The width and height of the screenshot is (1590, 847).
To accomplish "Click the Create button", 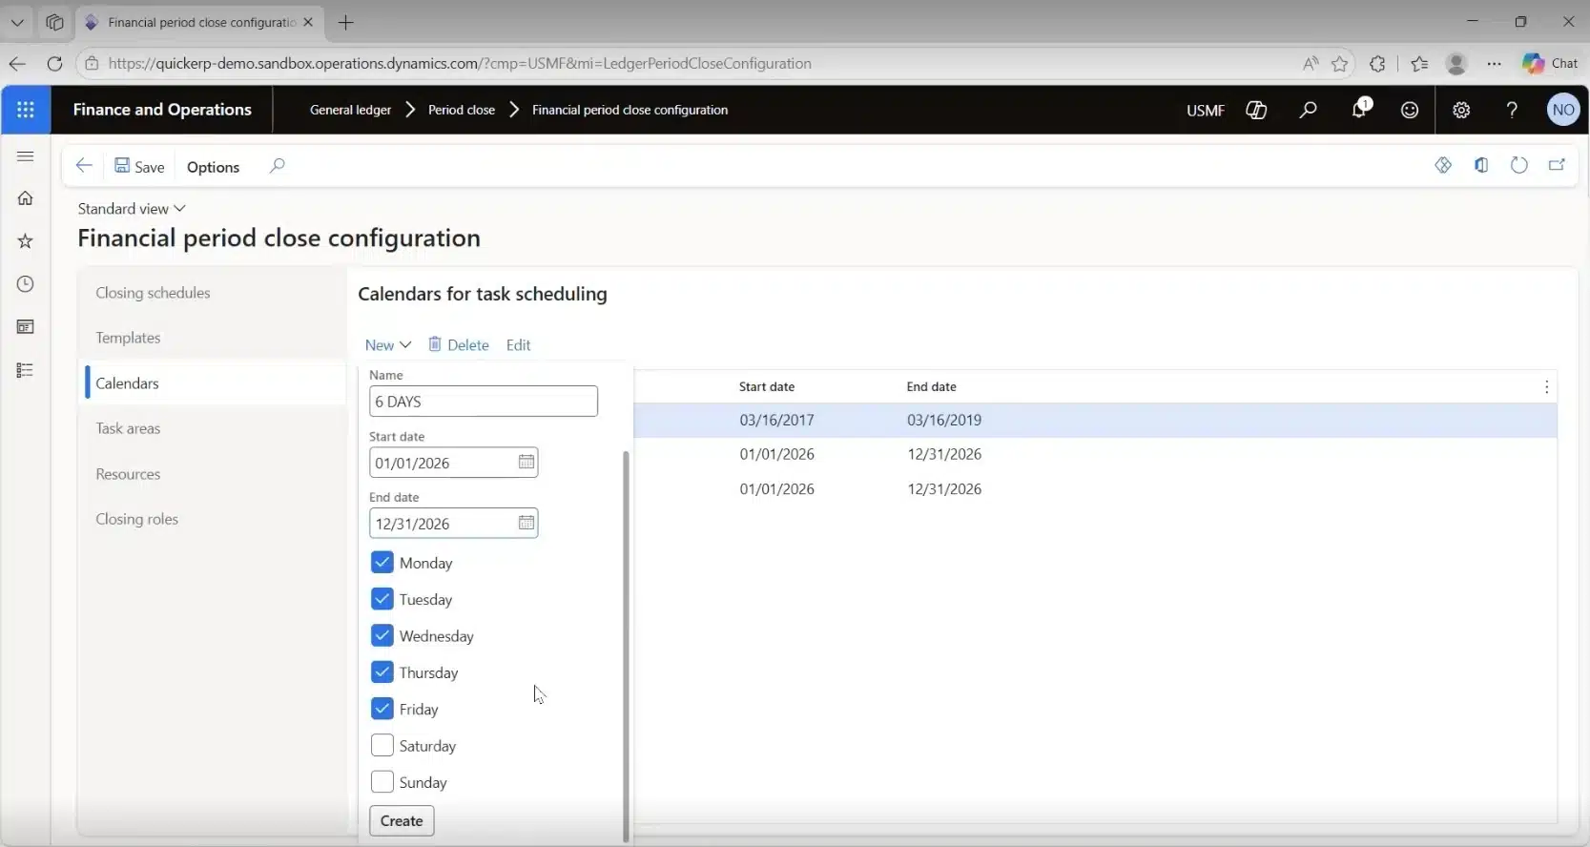I will tap(402, 820).
